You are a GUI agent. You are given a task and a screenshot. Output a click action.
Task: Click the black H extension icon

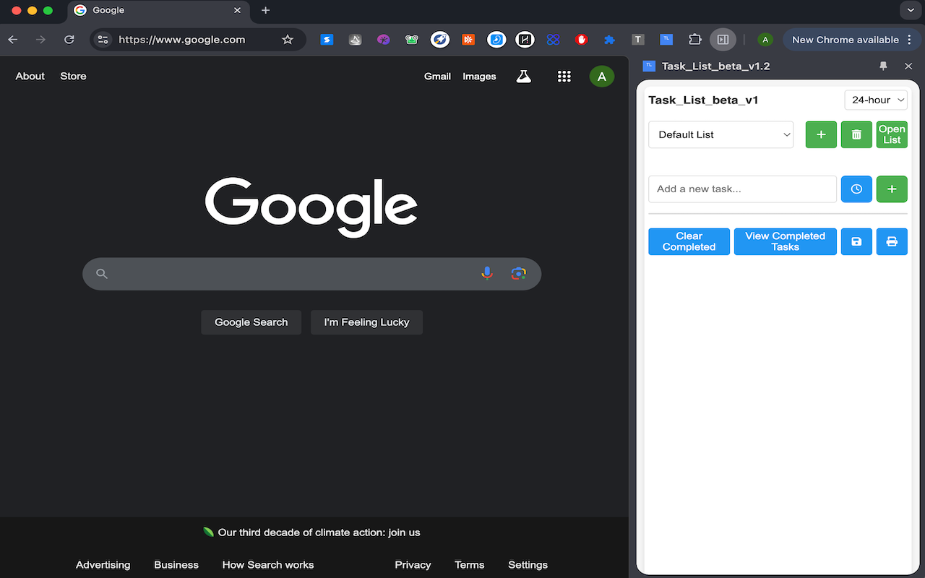(525, 40)
